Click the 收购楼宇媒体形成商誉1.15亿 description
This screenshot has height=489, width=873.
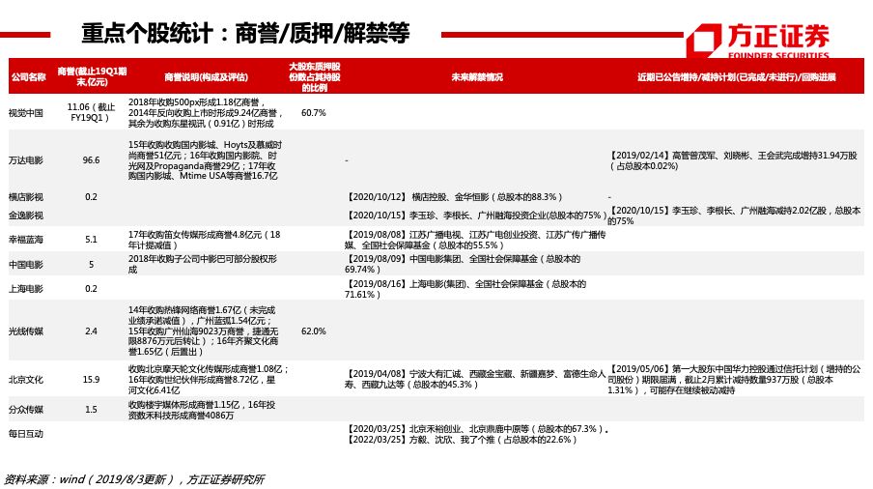click(202, 410)
